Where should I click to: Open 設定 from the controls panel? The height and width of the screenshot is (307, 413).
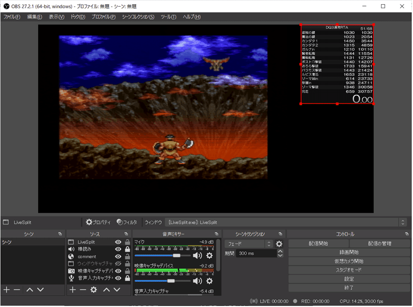[350, 279]
